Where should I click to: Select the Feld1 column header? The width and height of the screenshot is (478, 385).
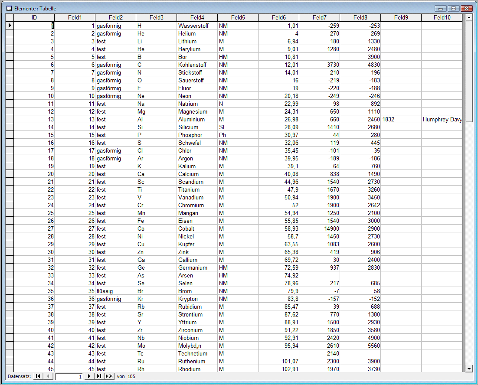(x=75, y=18)
